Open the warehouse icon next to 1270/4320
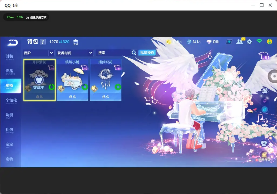The width and height of the screenshot is (277, 194). 76,42
